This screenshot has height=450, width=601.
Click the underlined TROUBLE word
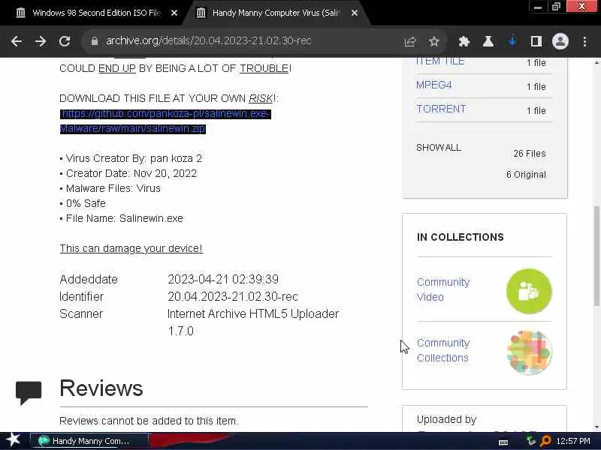coord(264,68)
